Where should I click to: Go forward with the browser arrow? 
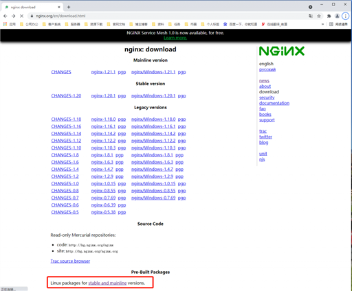13,16
